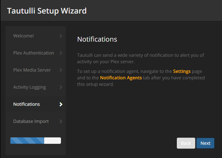Image resolution: width=222 pixels, height=158 pixels.
Task: Click the Tautulli Setup Wizard title
Action: click(x=47, y=11)
